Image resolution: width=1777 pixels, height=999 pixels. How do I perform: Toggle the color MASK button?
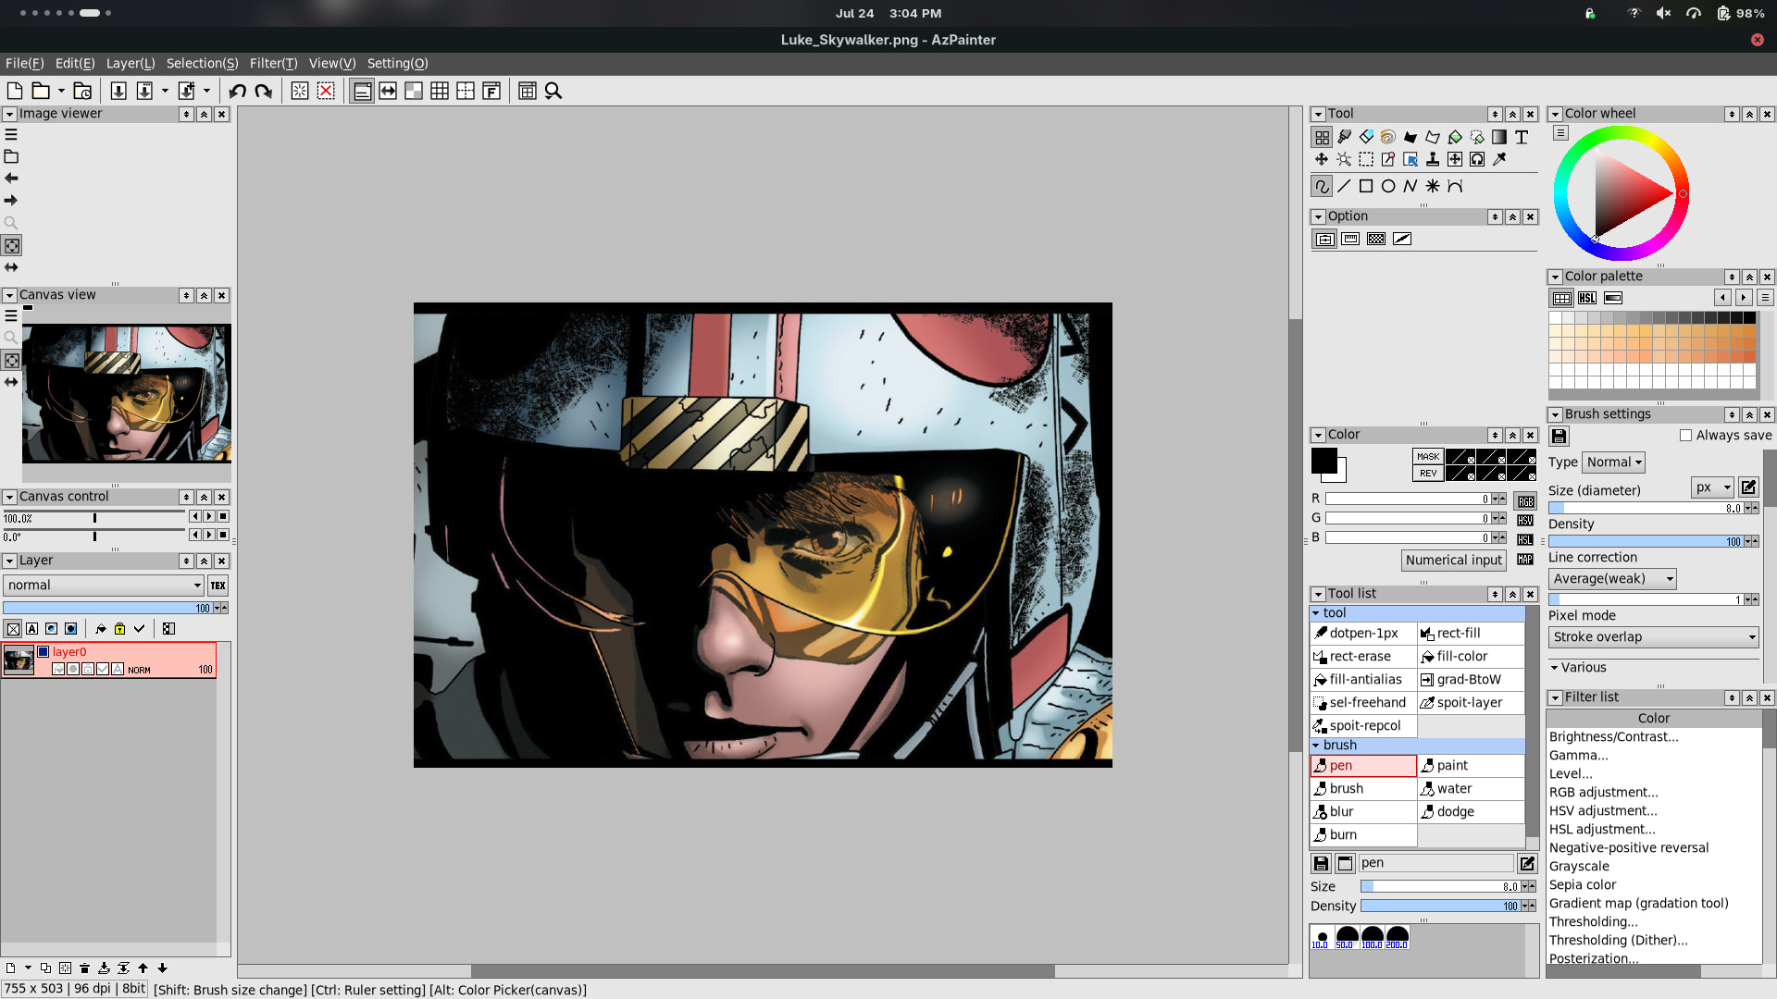(1428, 457)
